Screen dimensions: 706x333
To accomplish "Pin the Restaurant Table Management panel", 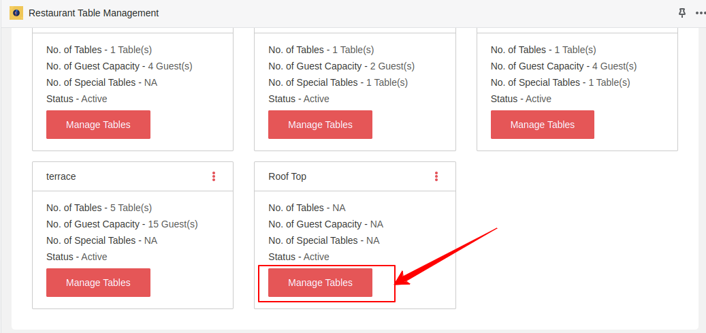I will [x=682, y=13].
